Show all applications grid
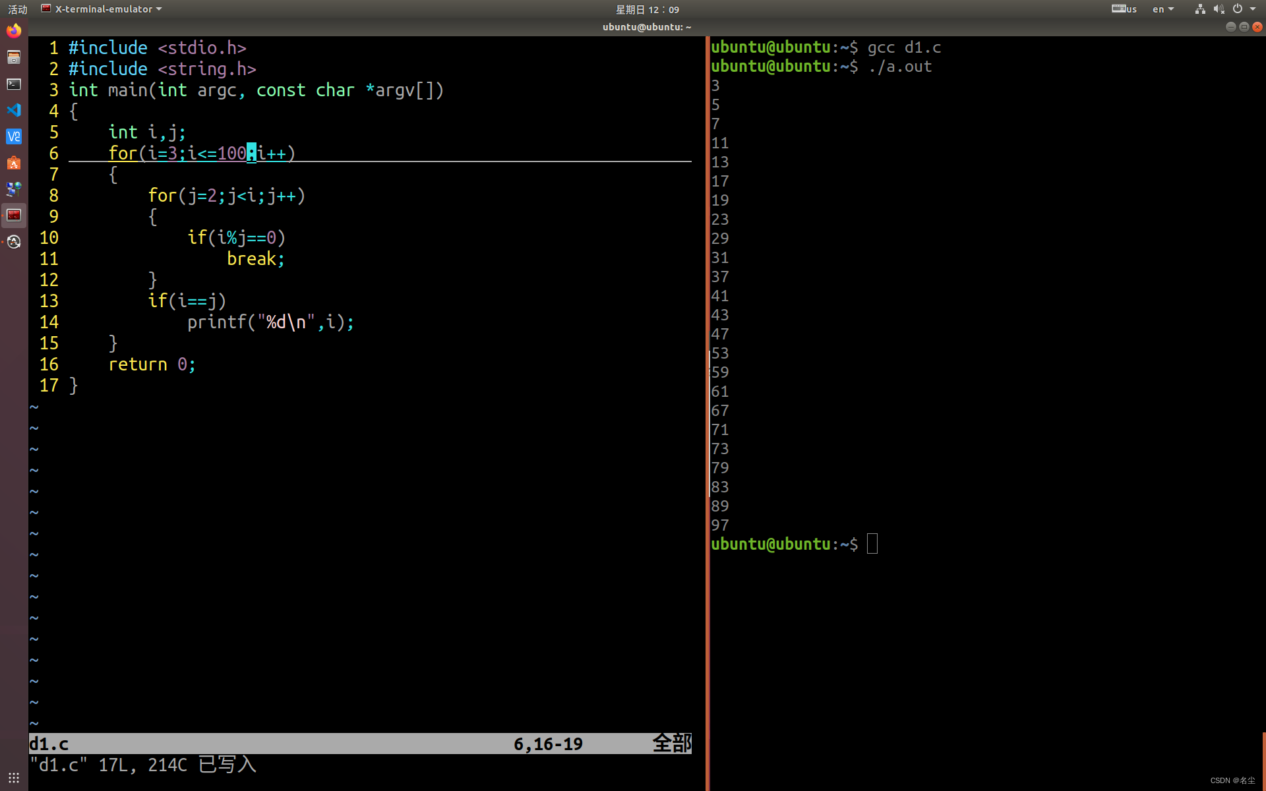1266x791 pixels. click(14, 778)
